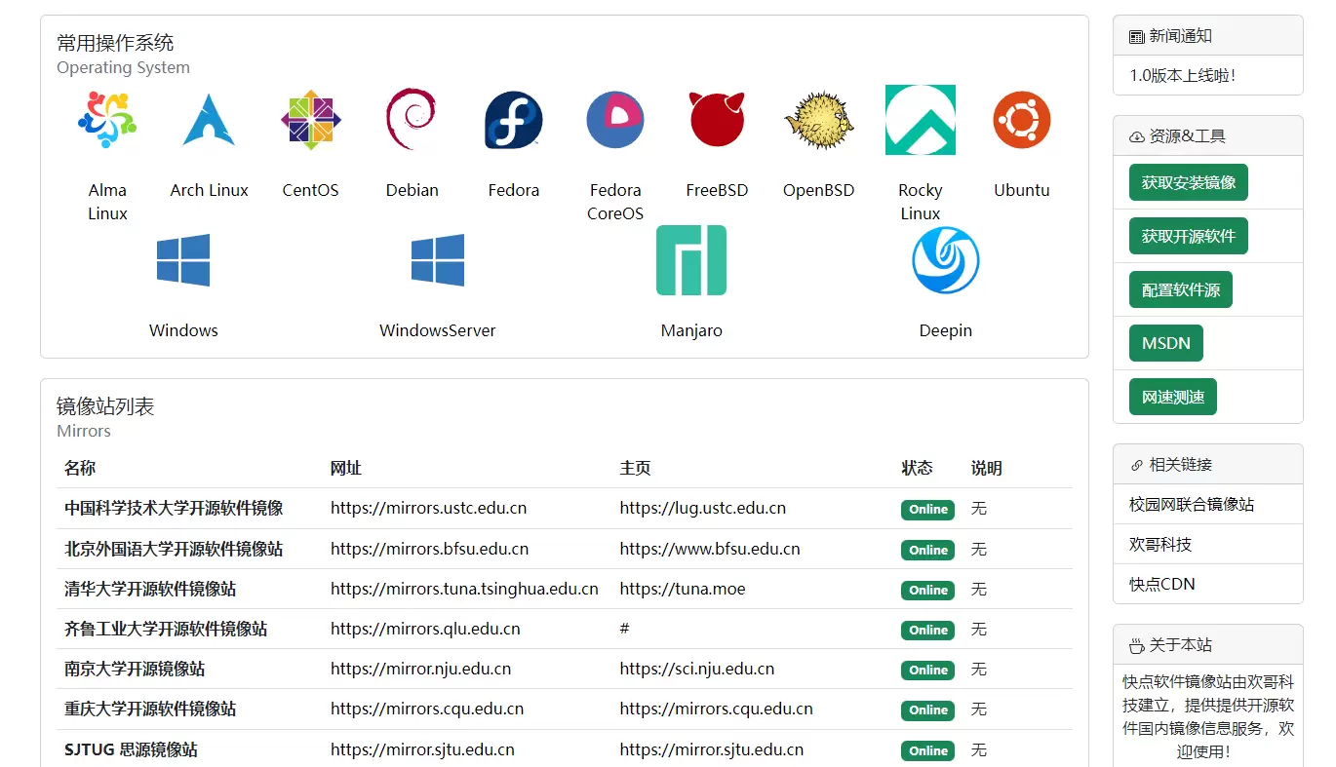The image size is (1336, 767).
Task: Select the WindowsServer logo icon
Action: click(x=438, y=260)
